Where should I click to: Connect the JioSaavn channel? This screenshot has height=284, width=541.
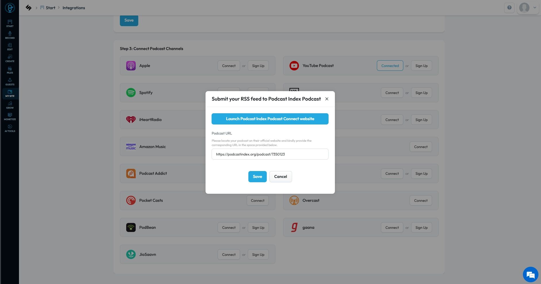pos(229,254)
